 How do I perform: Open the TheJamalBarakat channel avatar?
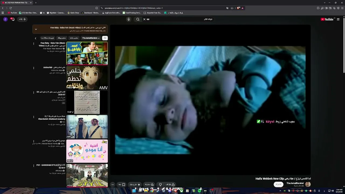[x=308, y=184]
